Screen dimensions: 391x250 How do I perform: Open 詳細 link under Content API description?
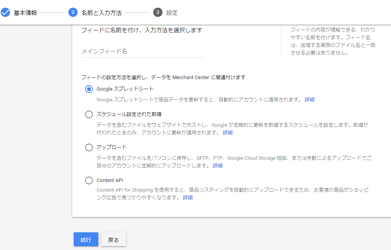188,197
